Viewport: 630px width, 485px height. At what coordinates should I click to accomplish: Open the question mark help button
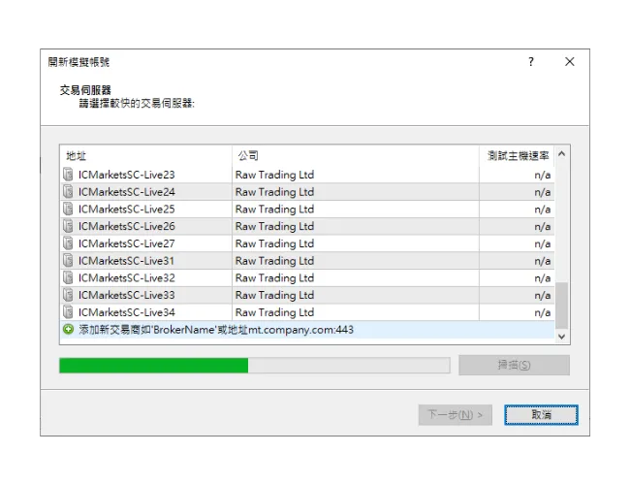(x=531, y=61)
